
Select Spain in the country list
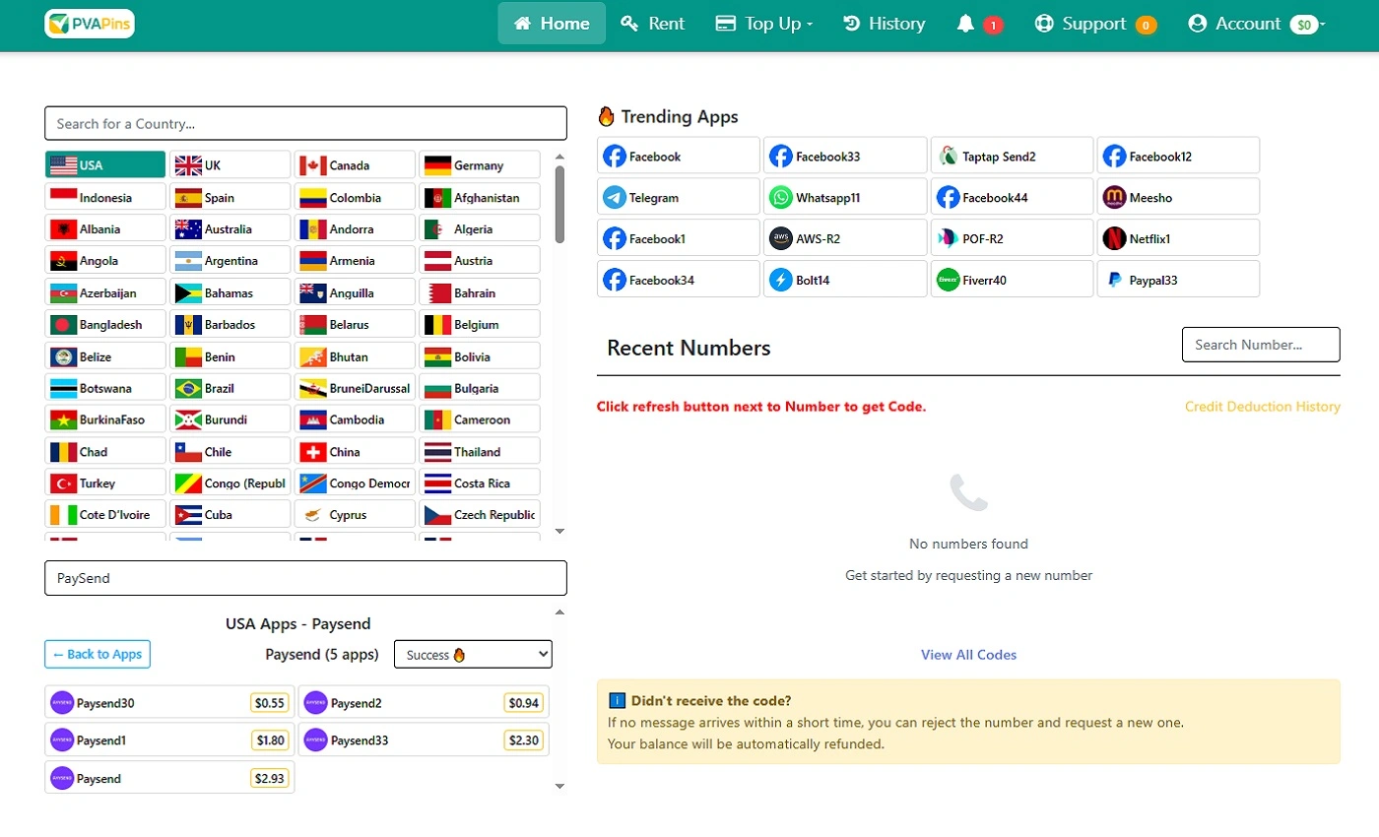click(230, 197)
